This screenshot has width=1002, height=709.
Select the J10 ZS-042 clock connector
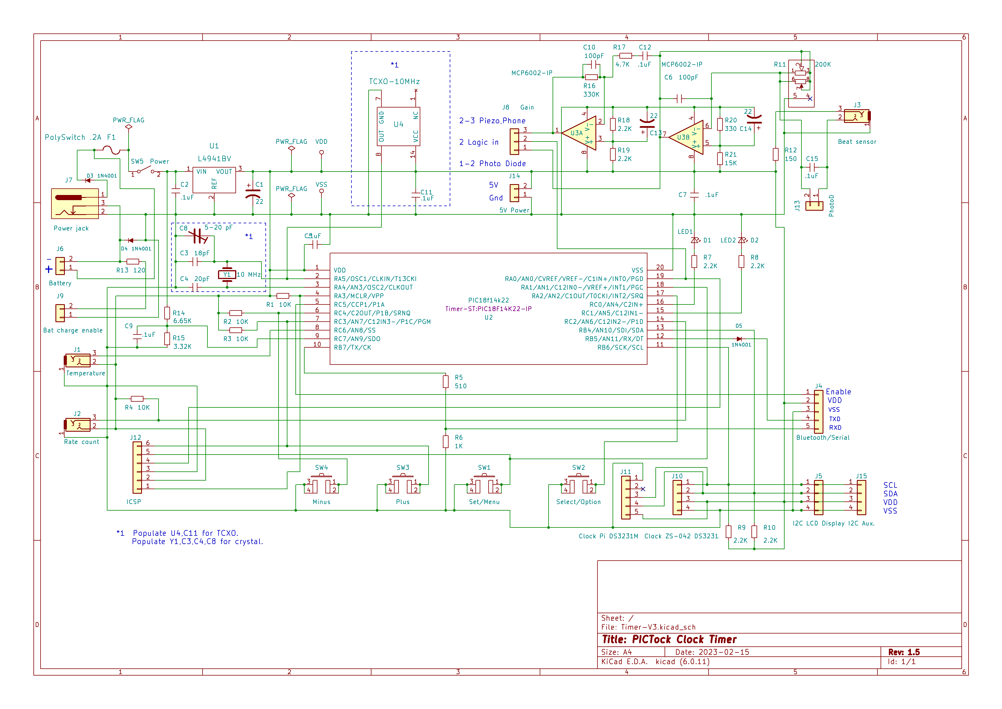point(677,498)
